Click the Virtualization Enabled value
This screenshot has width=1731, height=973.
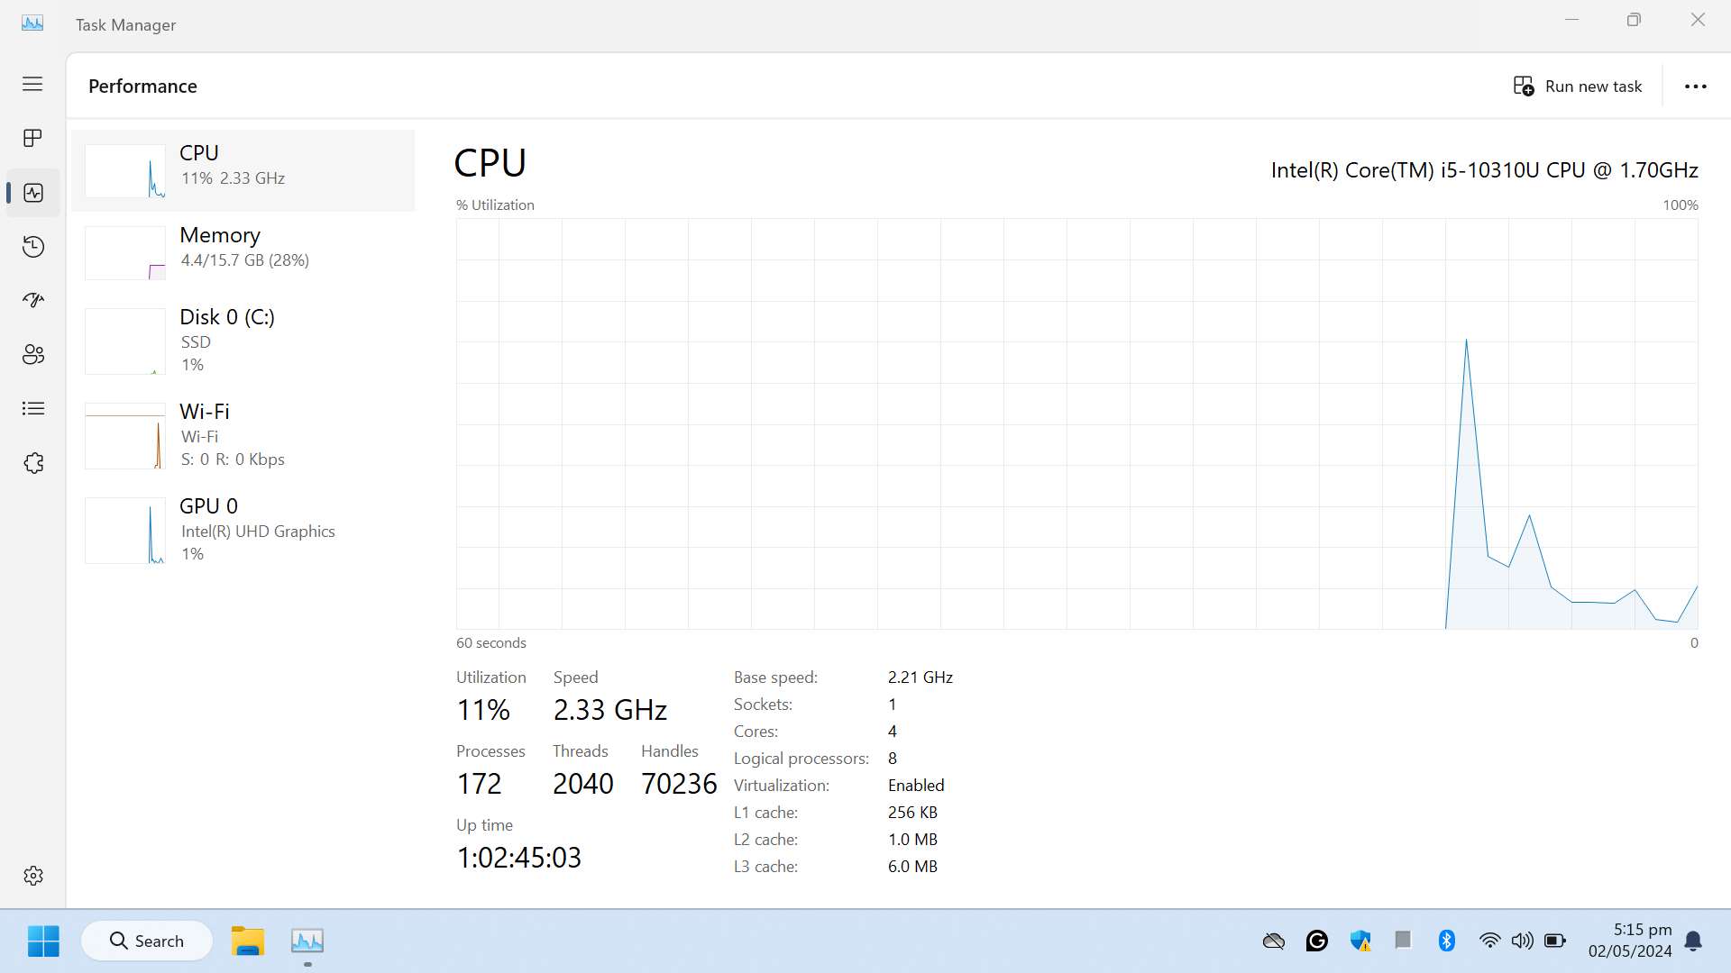pos(916,786)
